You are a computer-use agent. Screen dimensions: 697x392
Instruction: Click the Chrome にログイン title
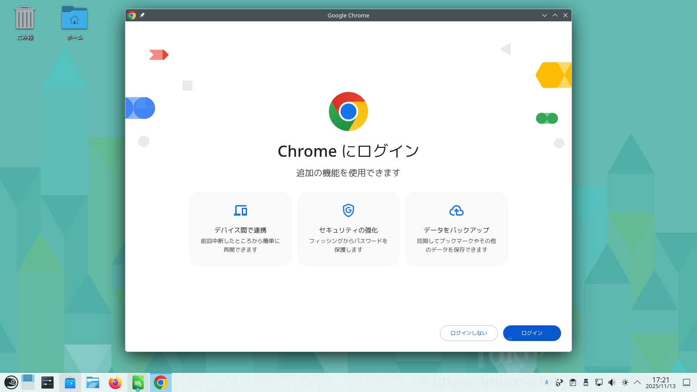348,151
